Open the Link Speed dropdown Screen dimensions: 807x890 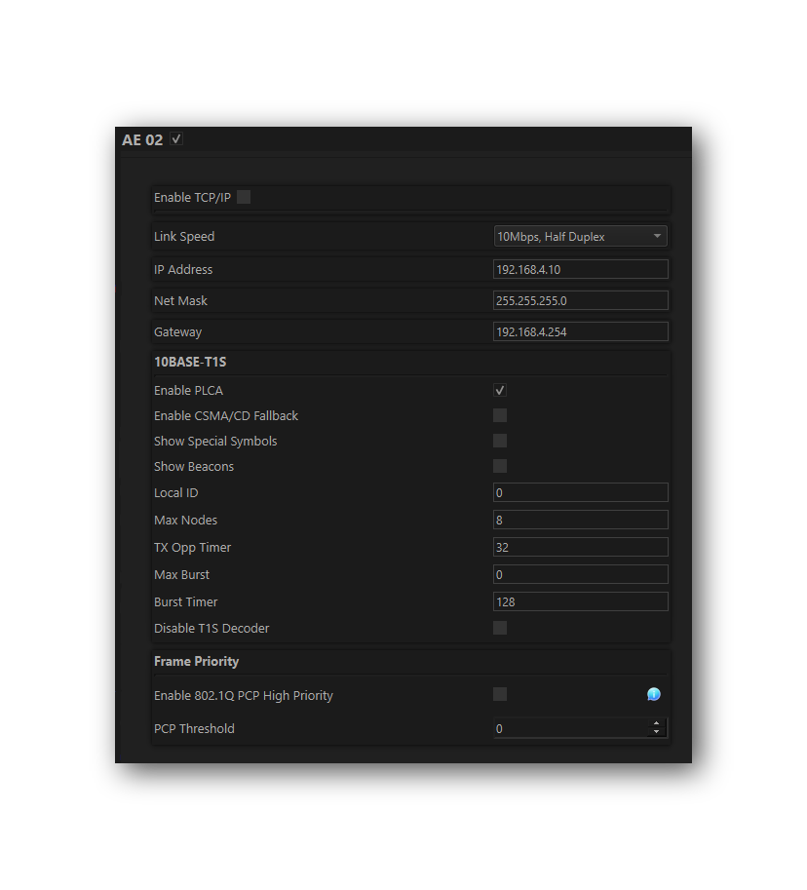point(580,236)
